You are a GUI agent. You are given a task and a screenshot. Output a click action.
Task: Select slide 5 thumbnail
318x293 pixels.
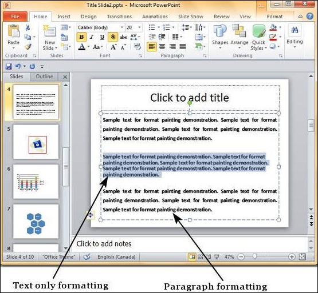tap(36, 142)
